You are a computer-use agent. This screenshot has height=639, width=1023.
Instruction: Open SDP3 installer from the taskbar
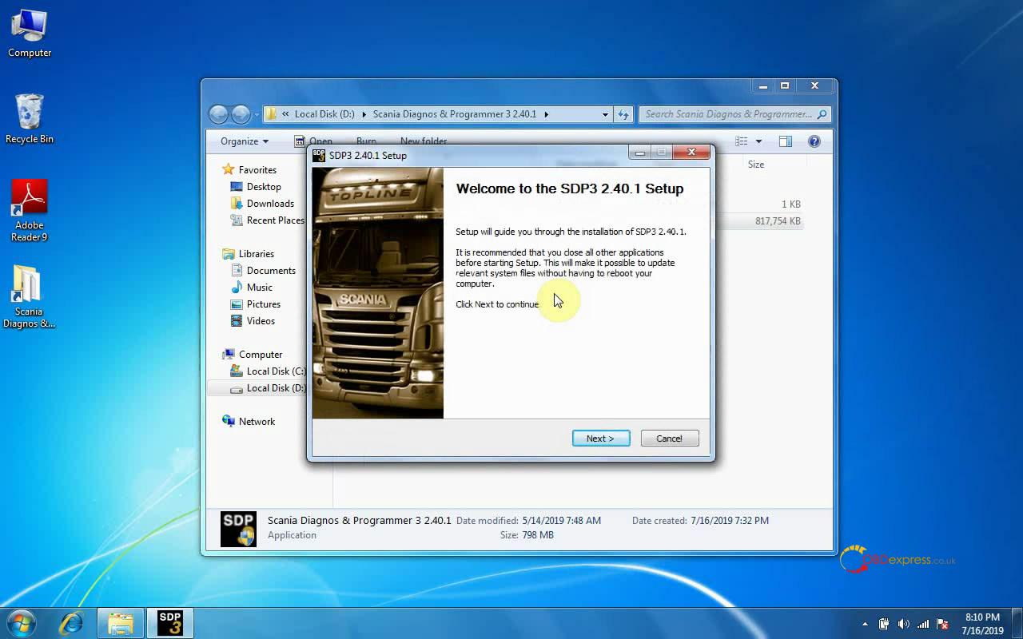169,622
